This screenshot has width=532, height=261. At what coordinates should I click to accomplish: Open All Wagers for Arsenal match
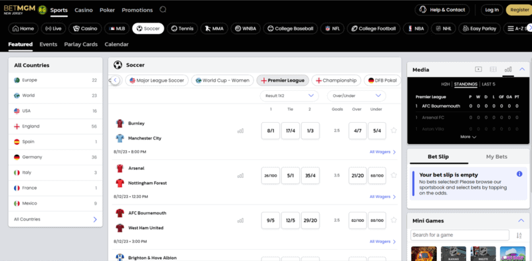[383, 197]
